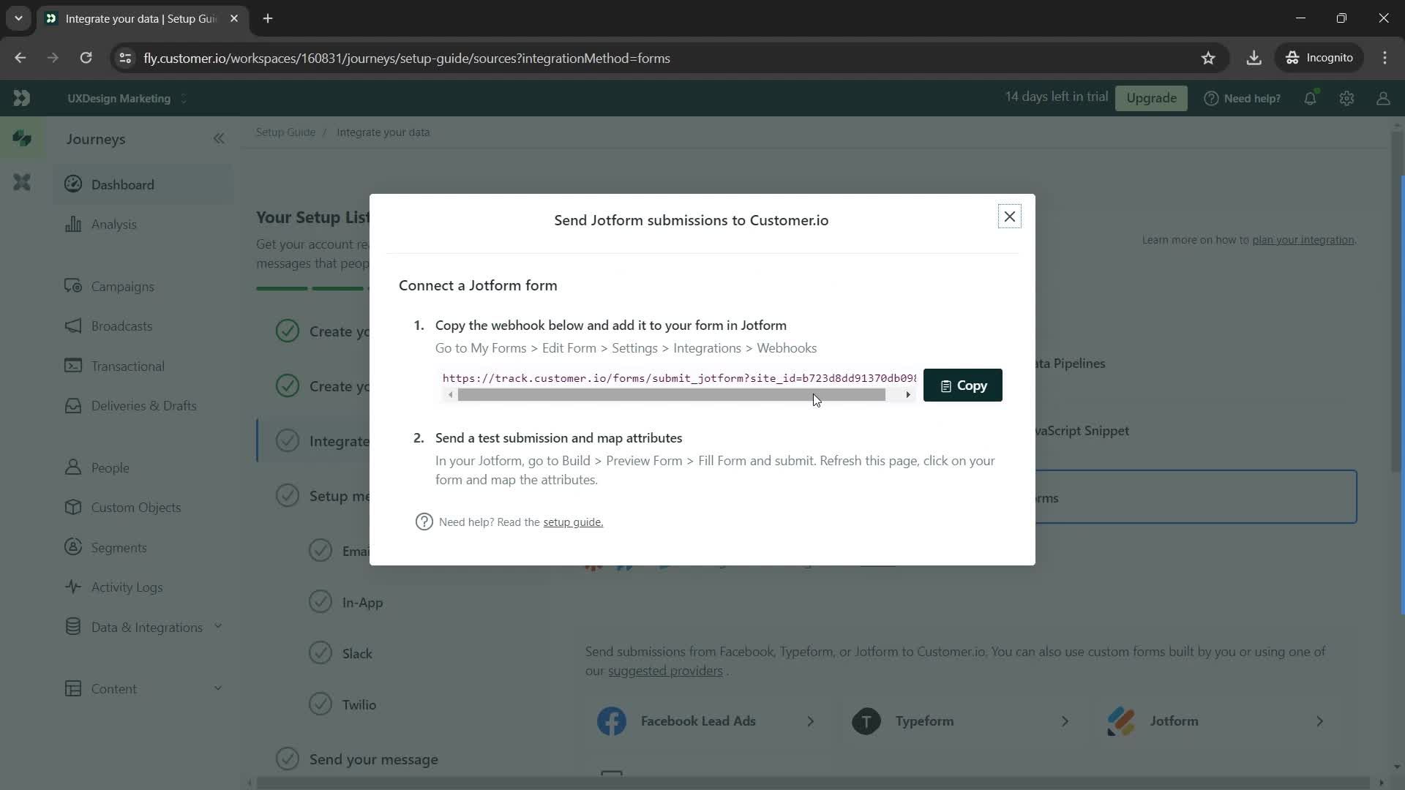Image resolution: width=1405 pixels, height=790 pixels.
Task: Open notifications bell
Action: [1310, 98]
